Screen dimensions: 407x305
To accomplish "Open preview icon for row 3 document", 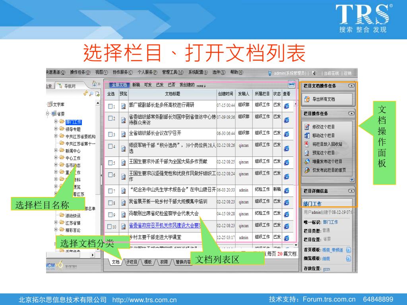I will (x=124, y=135).
